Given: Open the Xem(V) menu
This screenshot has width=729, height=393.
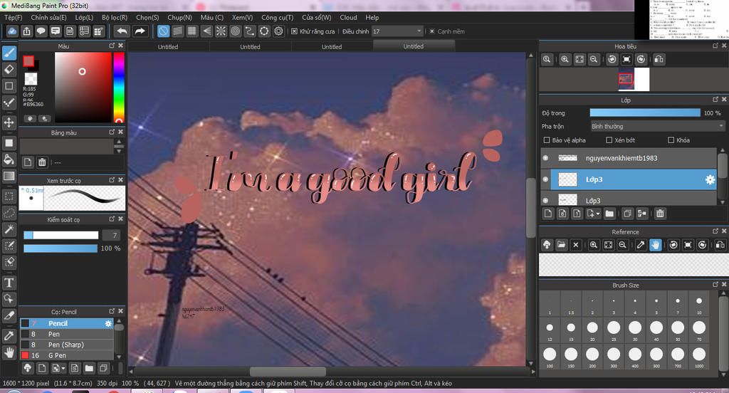Looking at the screenshot, I should (x=242, y=17).
